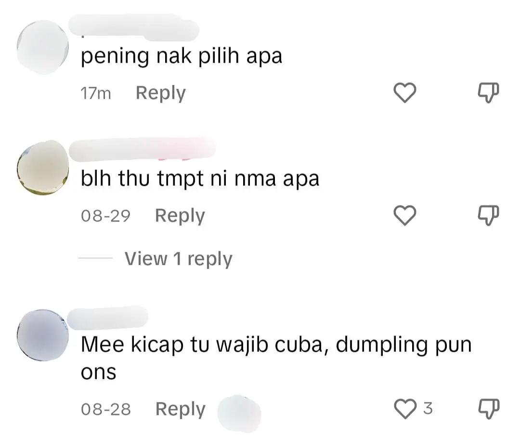Like the 'blh thu tmpt ni nma apa' comment
The image size is (520, 437).
[405, 216]
